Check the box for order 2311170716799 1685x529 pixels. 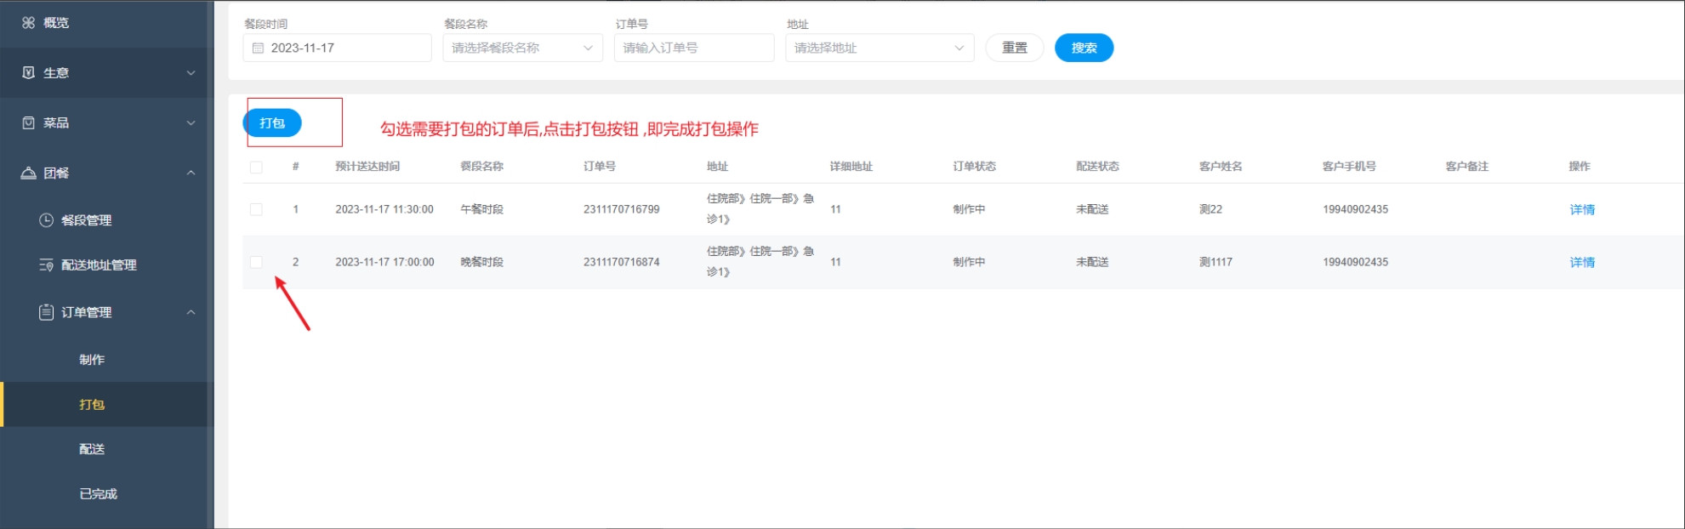pos(256,209)
